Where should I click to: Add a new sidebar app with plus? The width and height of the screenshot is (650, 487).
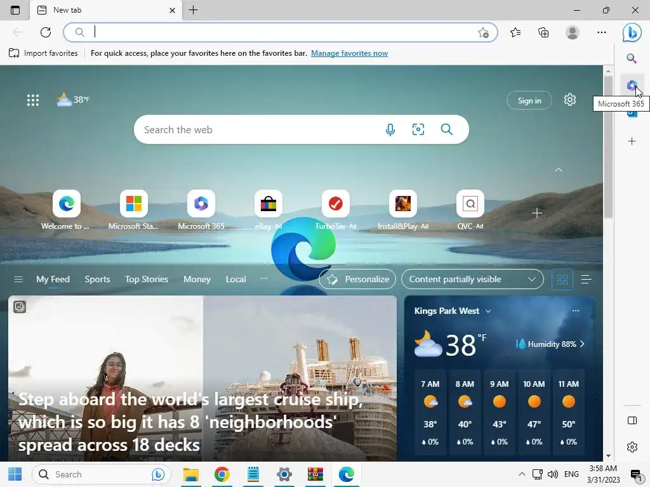pyautogui.click(x=632, y=141)
